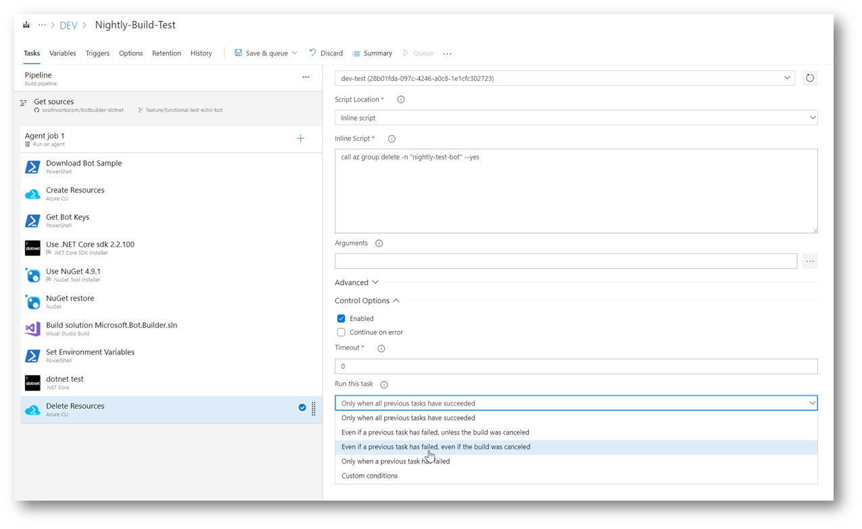Viewport: 862px width, 529px height.
Task: Click the Discard button label
Action: [x=331, y=53]
